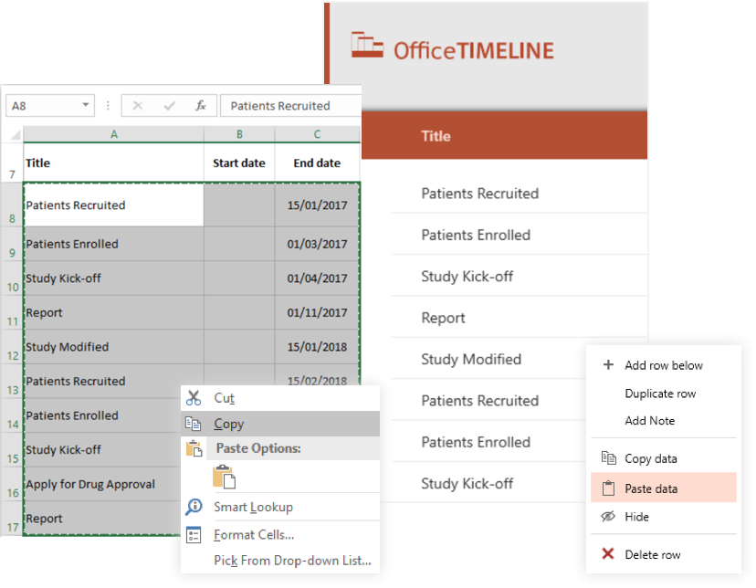Choose Paste data menu entry
756x588 pixels.
[664, 488]
